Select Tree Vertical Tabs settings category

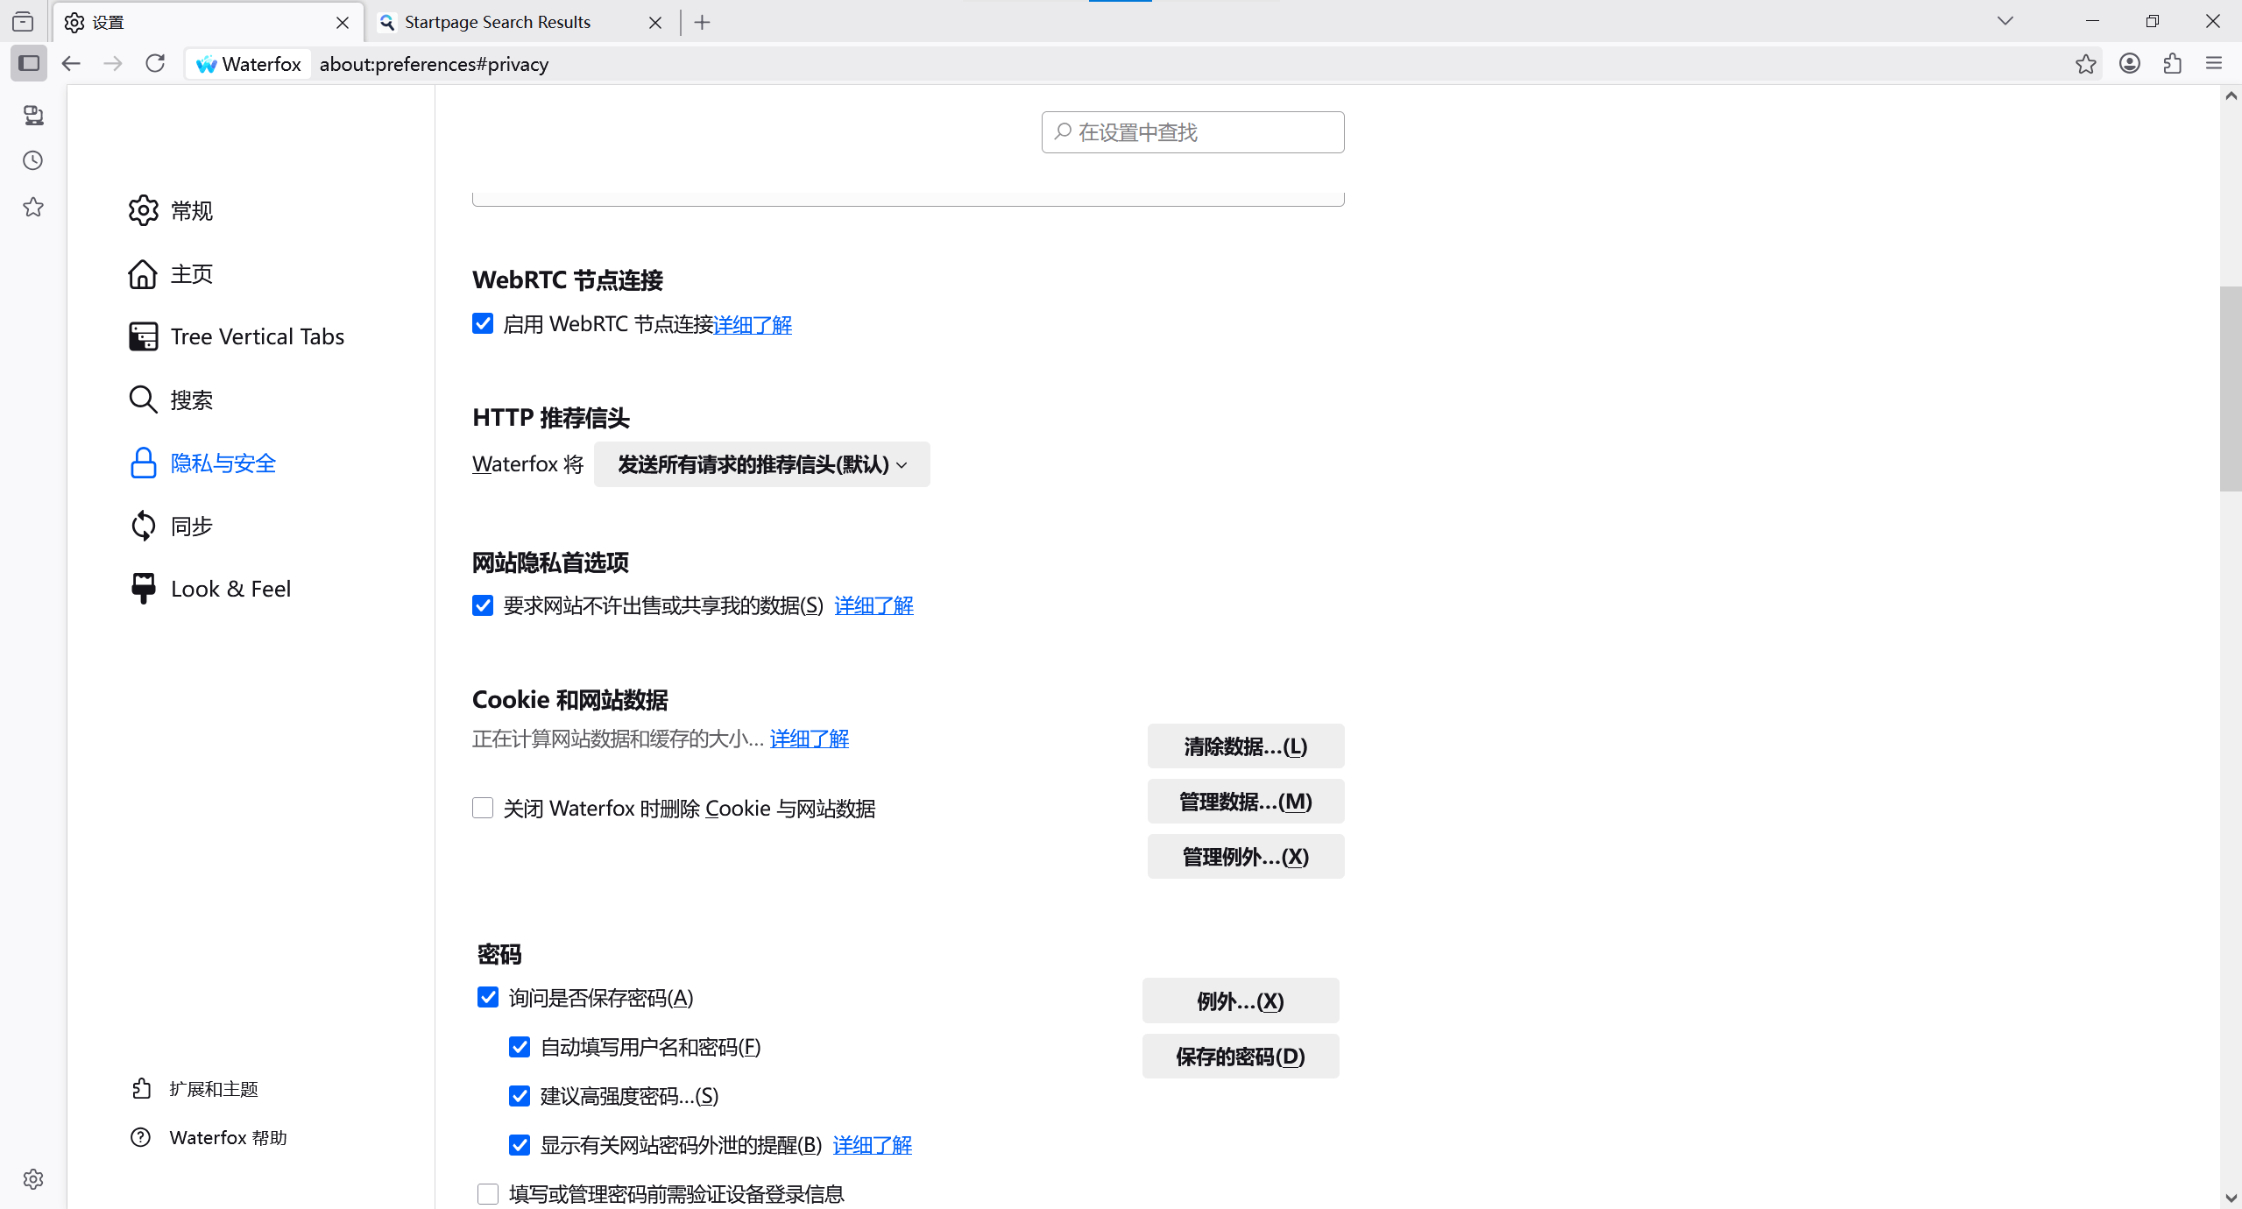(257, 336)
